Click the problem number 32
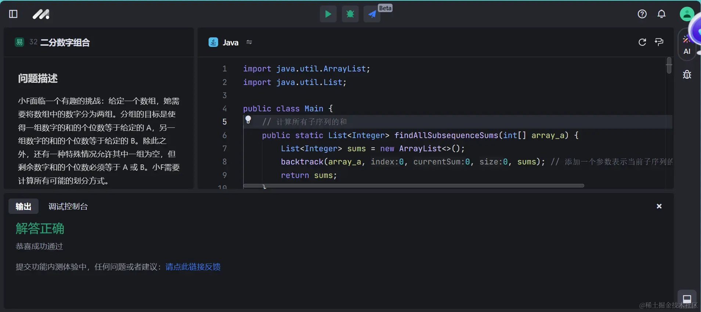 coord(33,42)
